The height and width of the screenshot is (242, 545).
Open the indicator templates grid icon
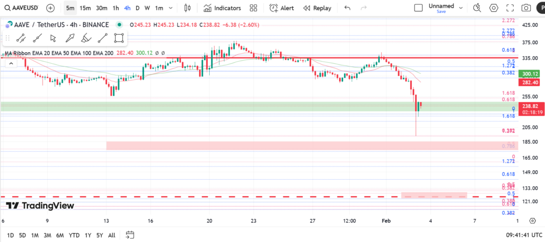click(x=253, y=8)
